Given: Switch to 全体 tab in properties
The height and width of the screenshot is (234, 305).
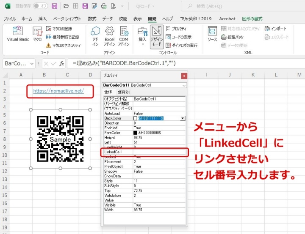Looking at the screenshot, I should (108, 92).
